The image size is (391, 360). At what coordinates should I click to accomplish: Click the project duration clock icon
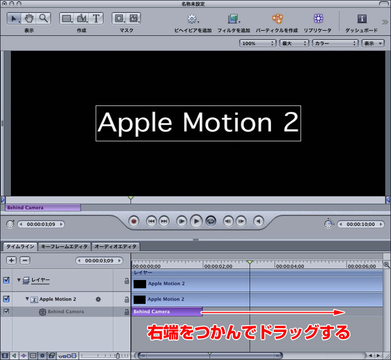click(x=329, y=224)
